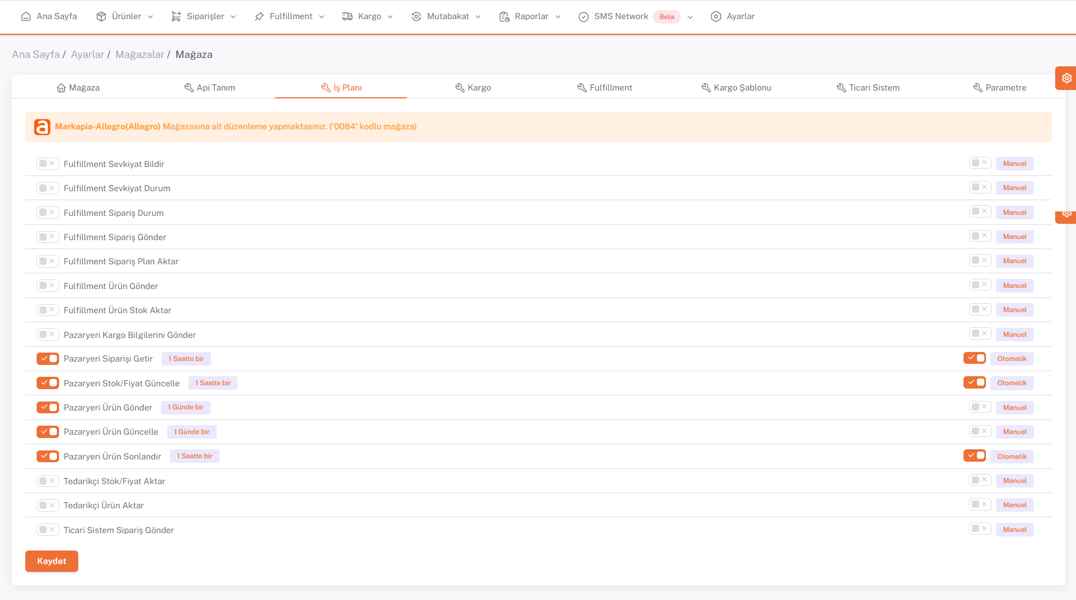Image resolution: width=1076 pixels, height=600 pixels.
Task: Click the Siparişler cart icon
Action: (x=176, y=16)
